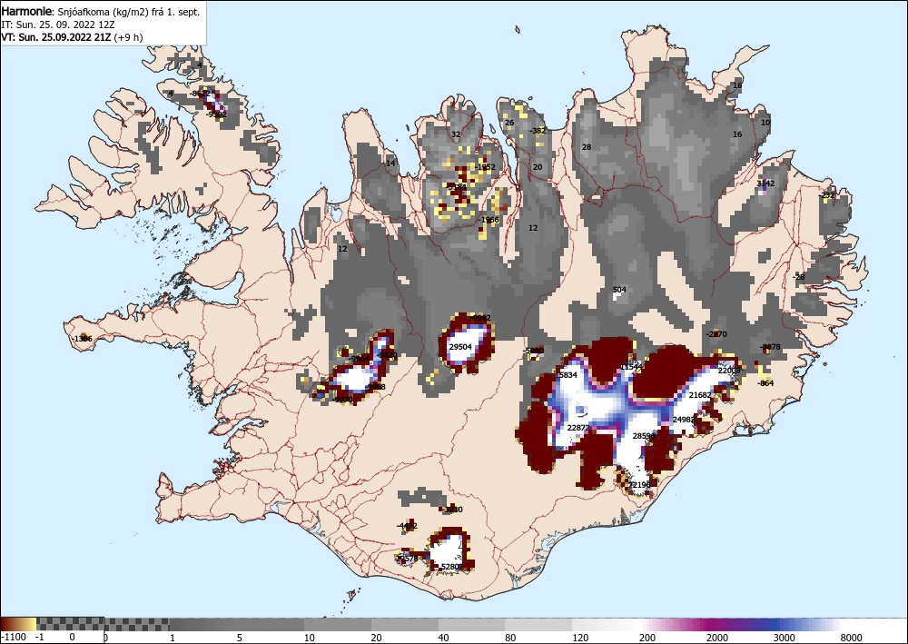Select the 52802 value on the southern glacier

(452, 567)
